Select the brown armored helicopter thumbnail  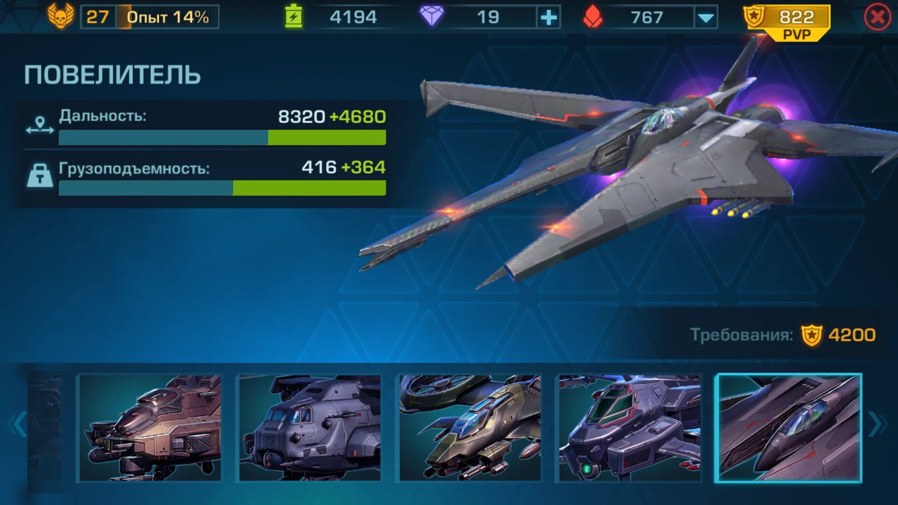tap(150, 428)
